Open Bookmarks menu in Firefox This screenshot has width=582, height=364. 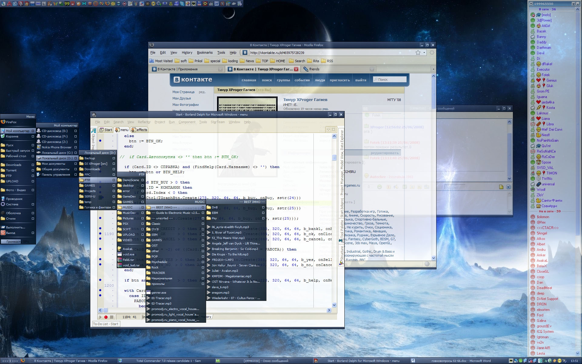(x=205, y=52)
